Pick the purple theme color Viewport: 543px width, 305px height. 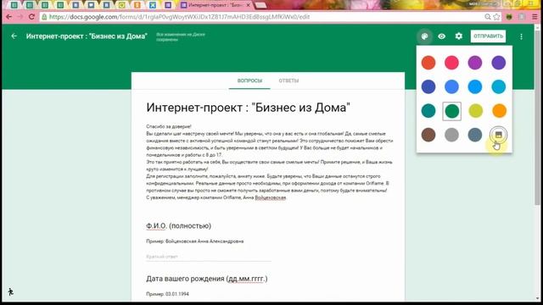[x=475, y=63]
